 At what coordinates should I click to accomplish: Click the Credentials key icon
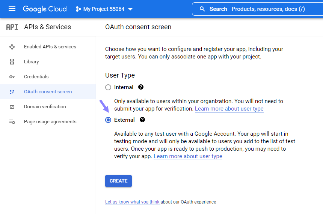point(12,77)
